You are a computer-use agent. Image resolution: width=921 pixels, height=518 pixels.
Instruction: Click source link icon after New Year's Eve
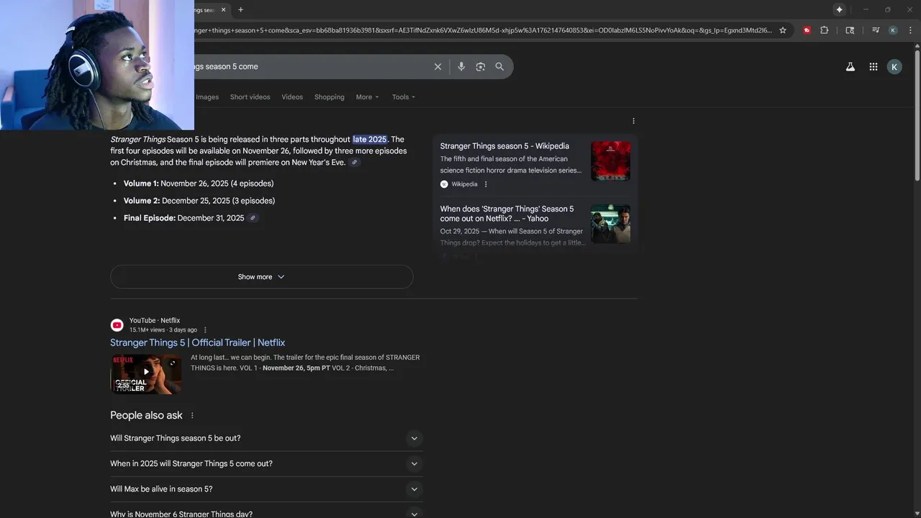tap(354, 163)
